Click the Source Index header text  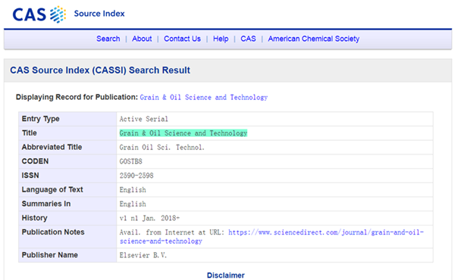99,14
